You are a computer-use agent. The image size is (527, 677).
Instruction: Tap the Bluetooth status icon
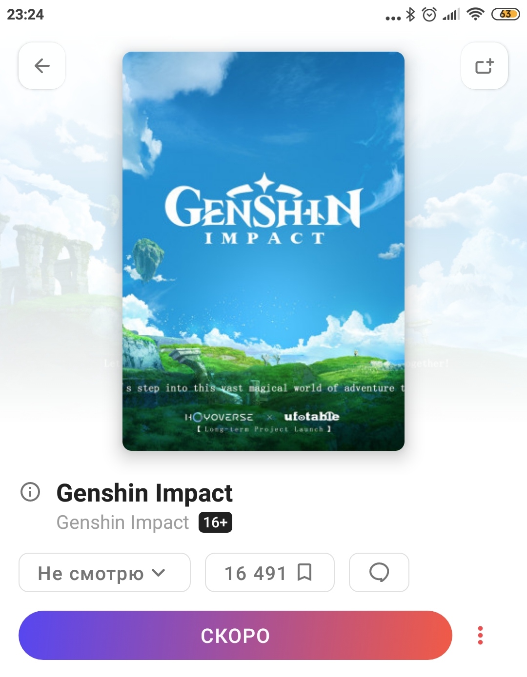(411, 15)
